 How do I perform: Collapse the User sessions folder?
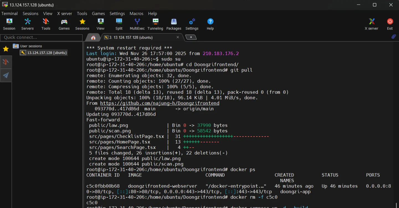16,46
